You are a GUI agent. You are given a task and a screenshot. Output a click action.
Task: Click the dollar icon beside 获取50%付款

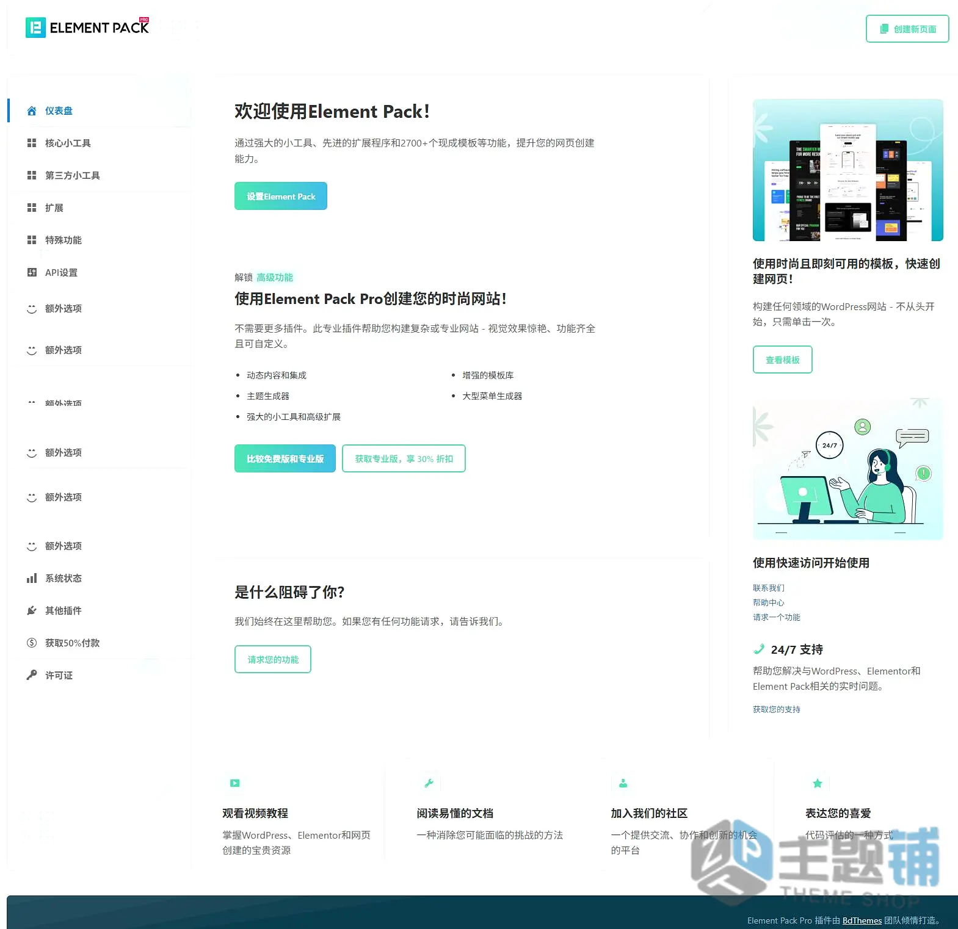pos(32,643)
